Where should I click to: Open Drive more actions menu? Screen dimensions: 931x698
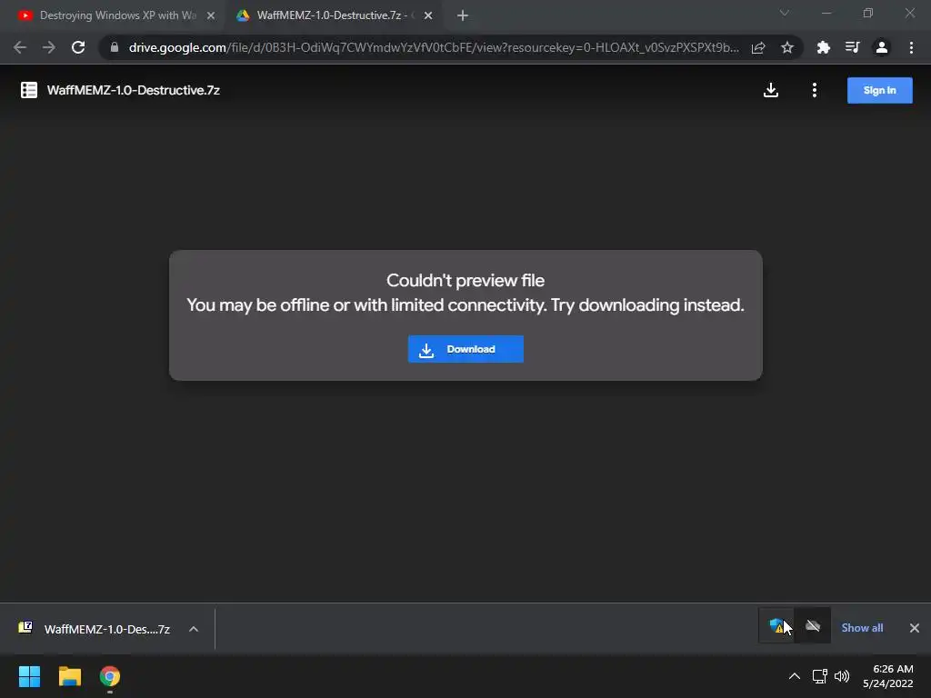point(815,90)
